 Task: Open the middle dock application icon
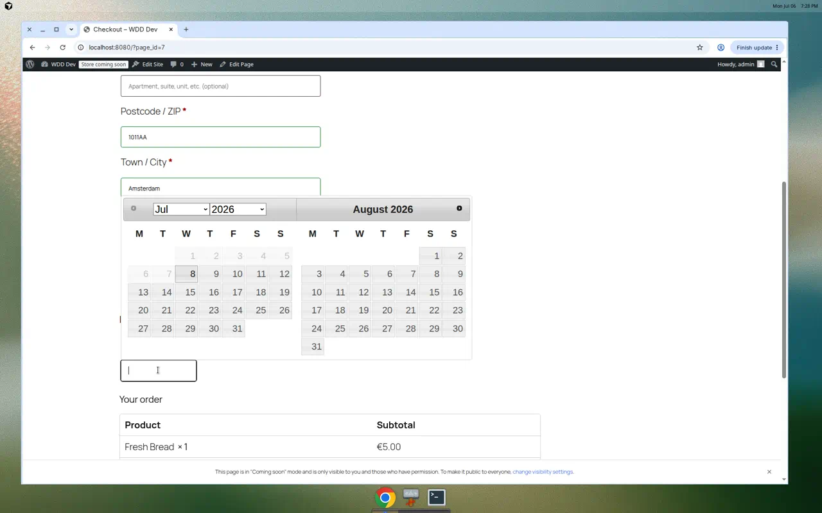(x=411, y=497)
